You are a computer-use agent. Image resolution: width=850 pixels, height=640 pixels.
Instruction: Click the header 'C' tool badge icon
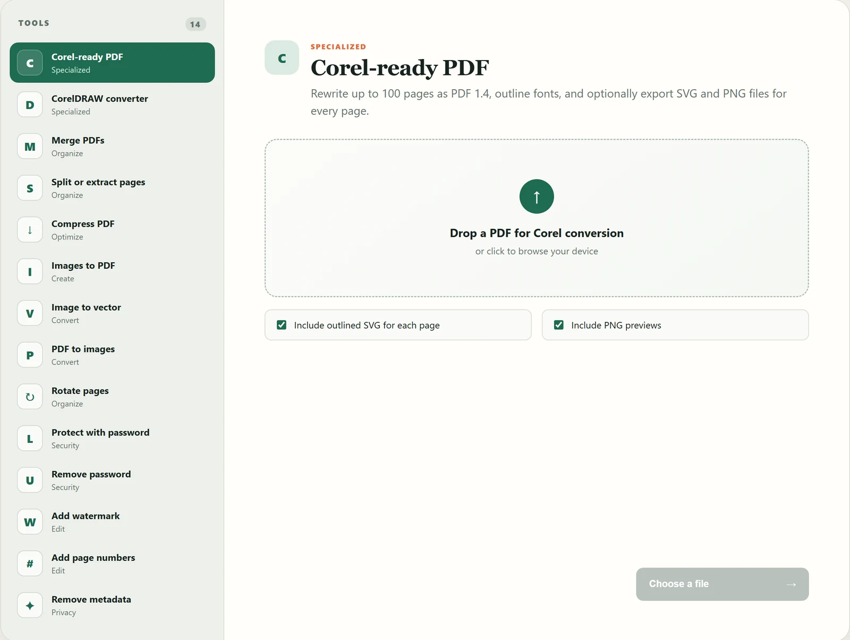click(x=282, y=57)
